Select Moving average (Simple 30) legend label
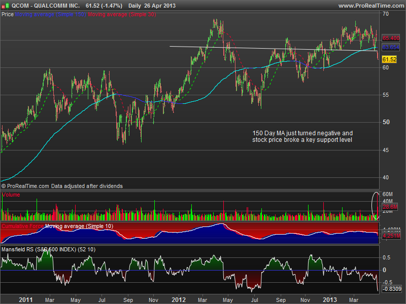406x304 pixels. (122, 15)
